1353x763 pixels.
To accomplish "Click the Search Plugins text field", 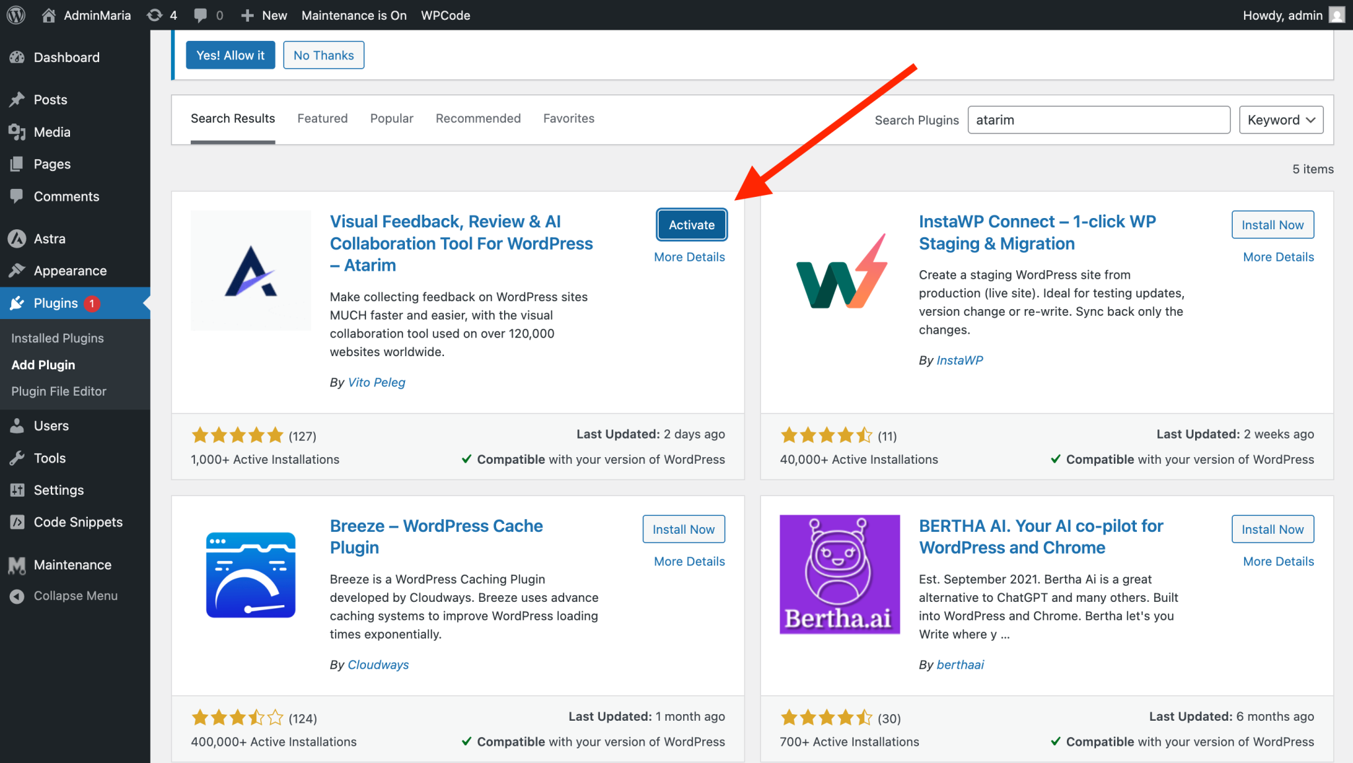I will click(1098, 120).
